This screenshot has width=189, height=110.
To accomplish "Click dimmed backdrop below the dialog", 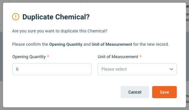I will 94,109.
